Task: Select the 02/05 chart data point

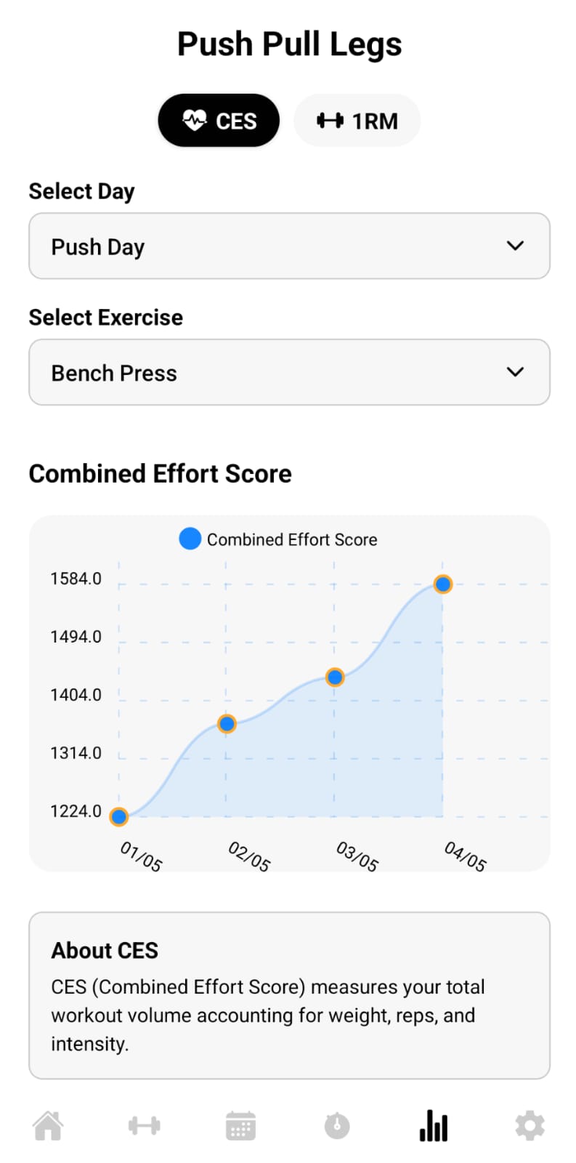Action: pos(227,723)
